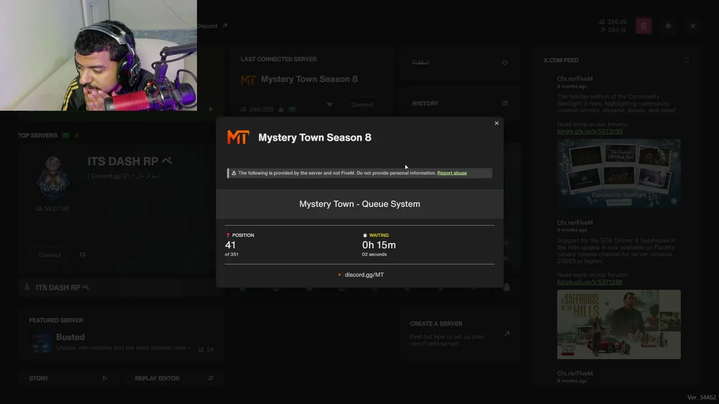
Task: Select the ITS DASH RP row below the card
Action: [x=121, y=287]
